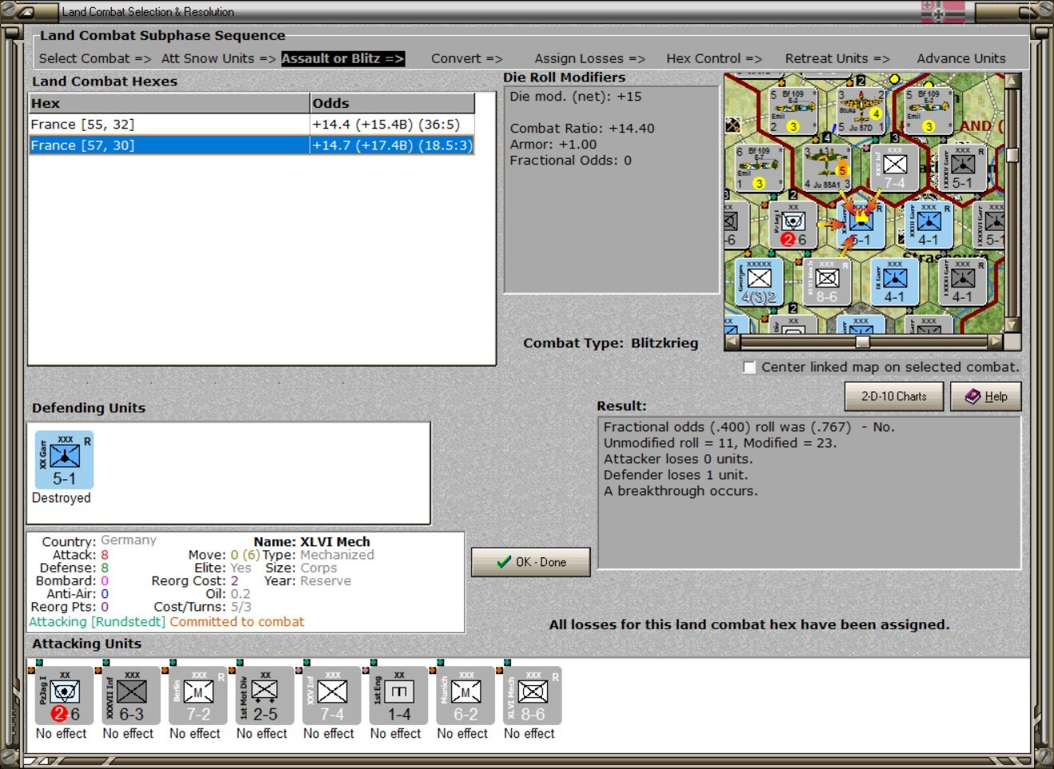Click the XXIII Garr 4-1 counter on map

click(x=928, y=226)
